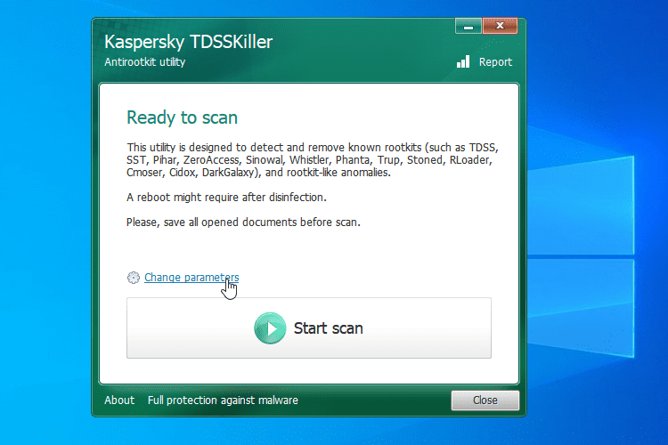
Task: Click the 'Antirootkit utility' subtitle
Action: [145, 62]
